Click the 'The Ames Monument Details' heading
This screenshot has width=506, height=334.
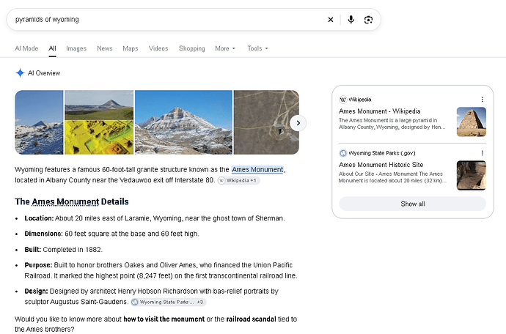72,202
